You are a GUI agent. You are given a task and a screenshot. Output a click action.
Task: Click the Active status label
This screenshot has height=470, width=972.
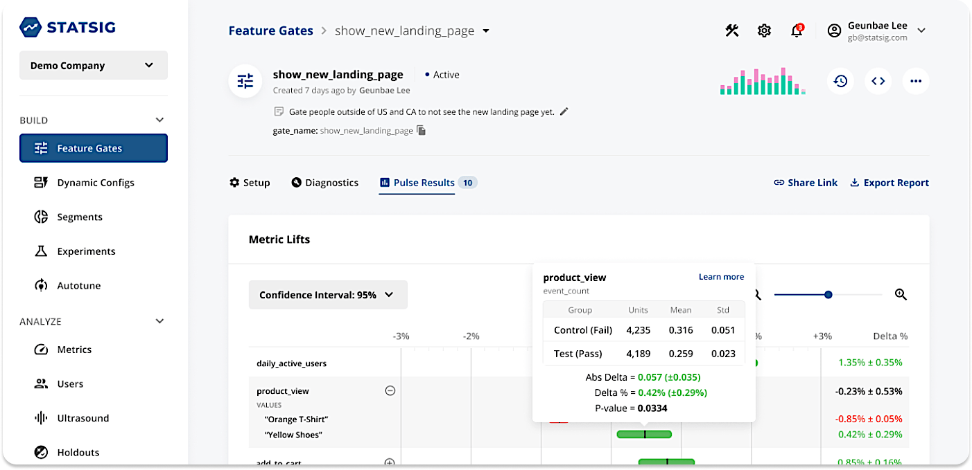(446, 75)
